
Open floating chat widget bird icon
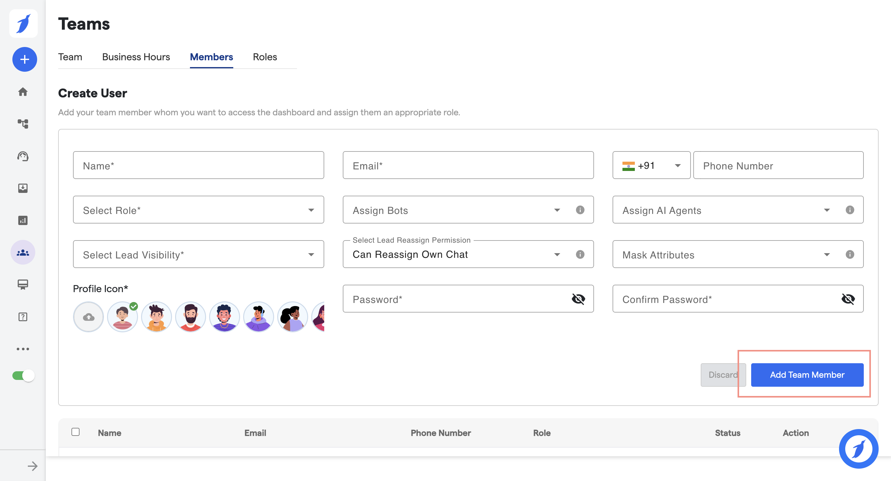point(858,449)
